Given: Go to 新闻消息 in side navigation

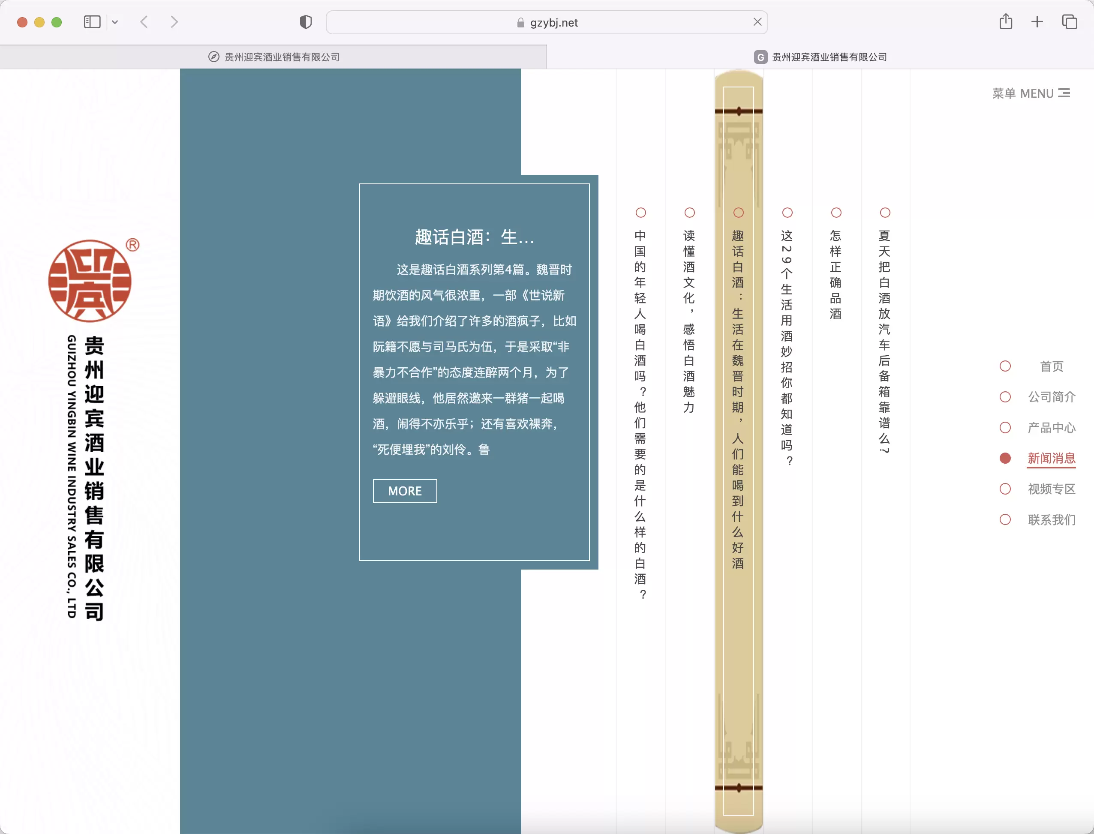Looking at the screenshot, I should [x=1051, y=458].
